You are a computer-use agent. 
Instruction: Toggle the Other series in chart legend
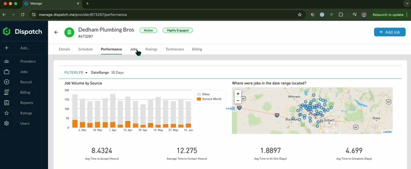tap(204, 94)
